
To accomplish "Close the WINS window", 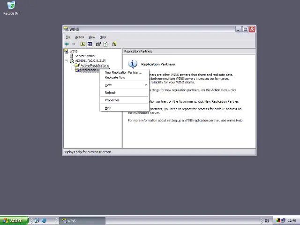I will coord(252,29).
